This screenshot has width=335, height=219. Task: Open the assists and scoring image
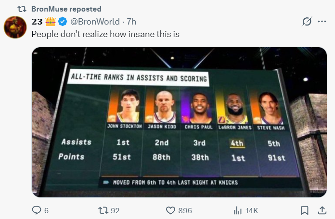click(x=179, y=122)
